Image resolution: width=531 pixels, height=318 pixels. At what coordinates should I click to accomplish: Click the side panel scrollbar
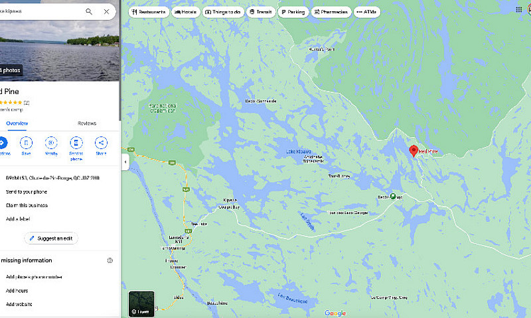[119, 61]
